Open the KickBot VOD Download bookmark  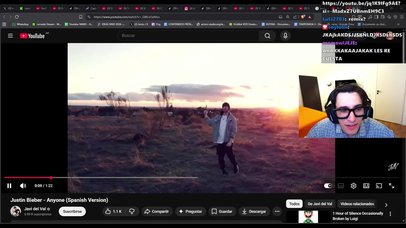[x=243, y=24]
